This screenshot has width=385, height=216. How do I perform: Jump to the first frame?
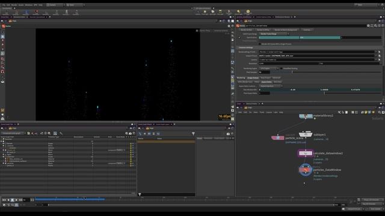click(x=4, y=200)
